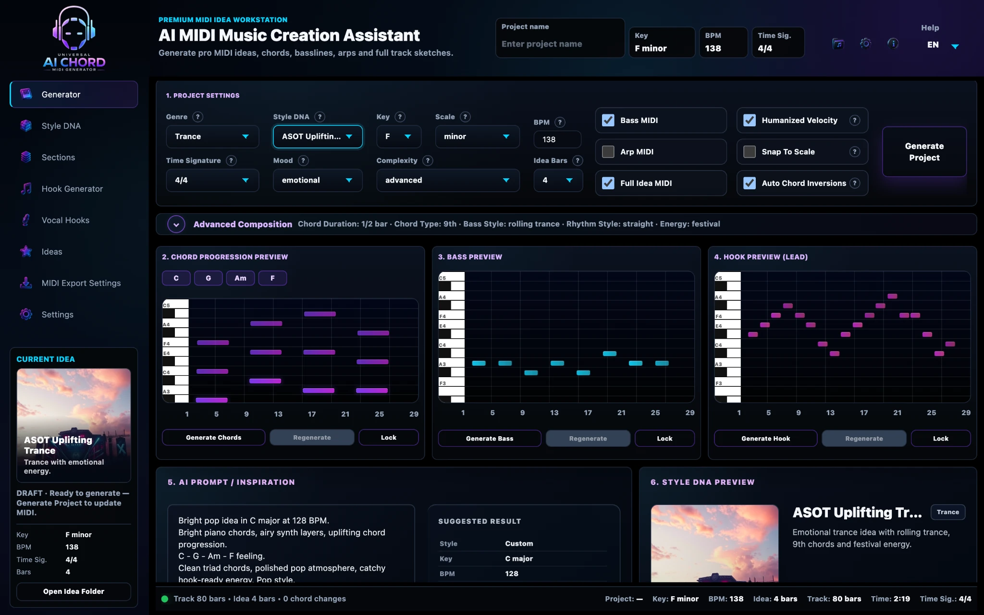This screenshot has height=615, width=984.
Task: Click the Generate Chords button
Action: click(213, 437)
